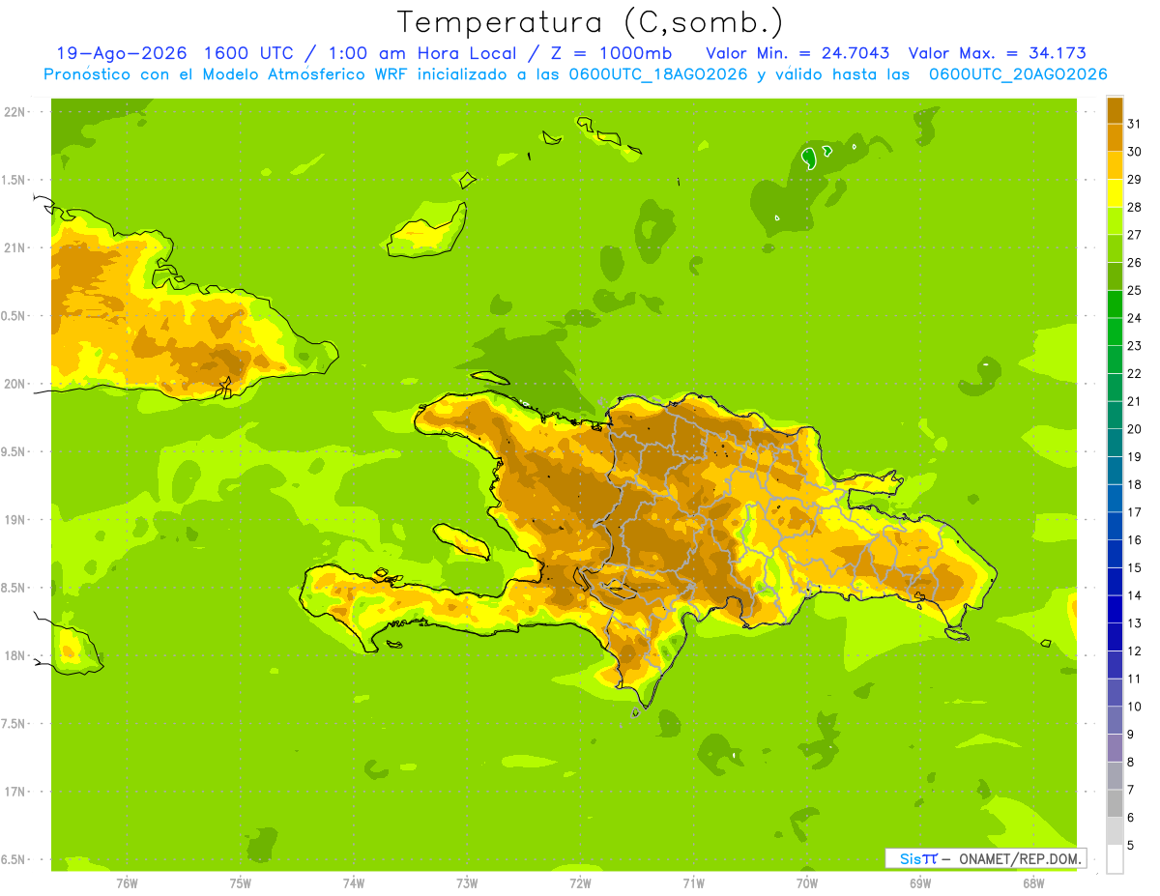This screenshot has height=896, width=1160.
Task: Click the "74W" longitude axis label
Action: [354, 882]
